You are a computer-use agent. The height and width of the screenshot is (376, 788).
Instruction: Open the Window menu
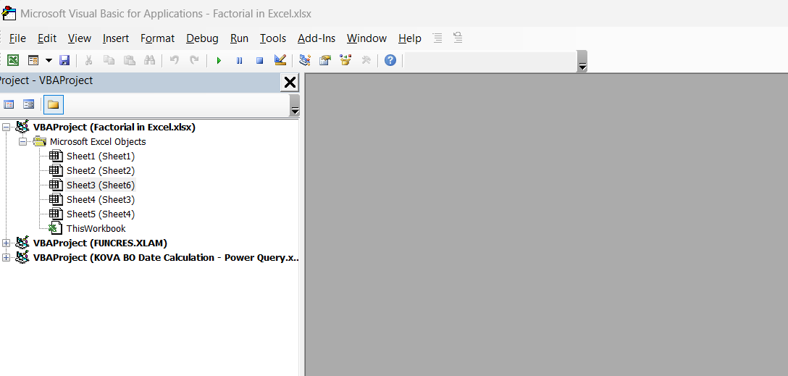[x=367, y=38]
